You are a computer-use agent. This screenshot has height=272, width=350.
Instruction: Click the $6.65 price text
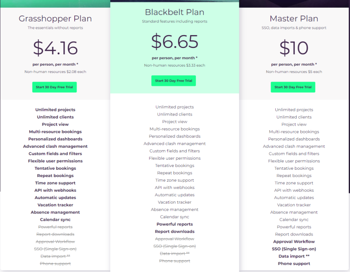pyautogui.click(x=175, y=42)
